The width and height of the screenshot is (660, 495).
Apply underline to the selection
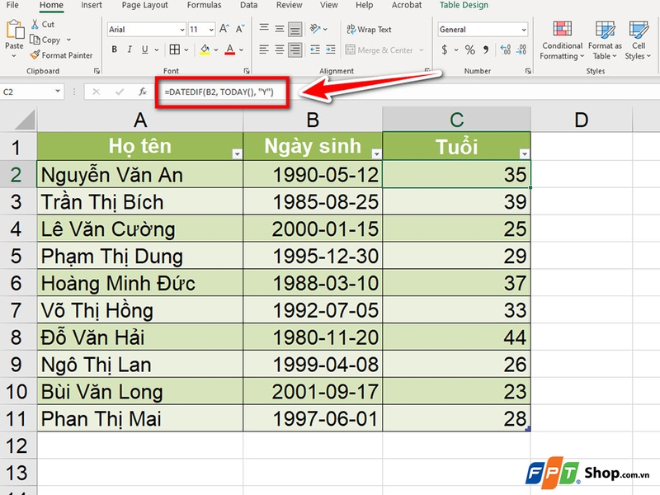(144, 49)
